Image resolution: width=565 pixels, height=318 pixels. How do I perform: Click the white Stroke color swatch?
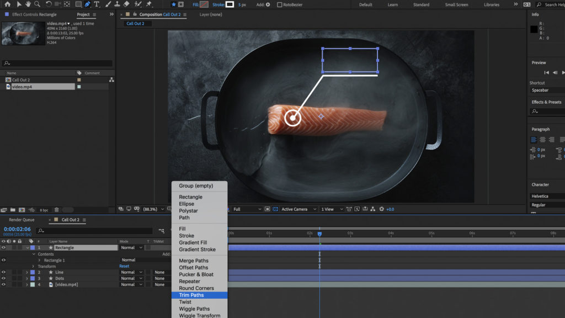(x=229, y=4)
